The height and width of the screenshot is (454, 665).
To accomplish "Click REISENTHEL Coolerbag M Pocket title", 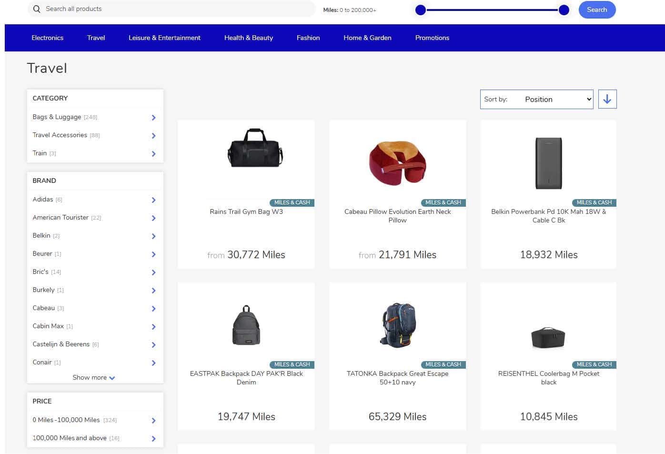I will tap(549, 378).
